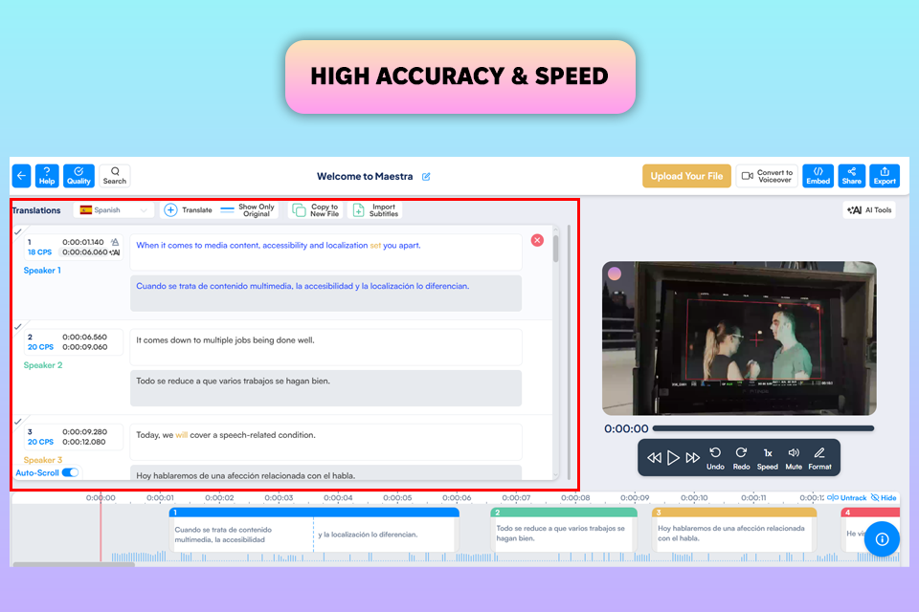The image size is (919, 612).
Task: Open the Spanish language dropdown
Action: 114,209
